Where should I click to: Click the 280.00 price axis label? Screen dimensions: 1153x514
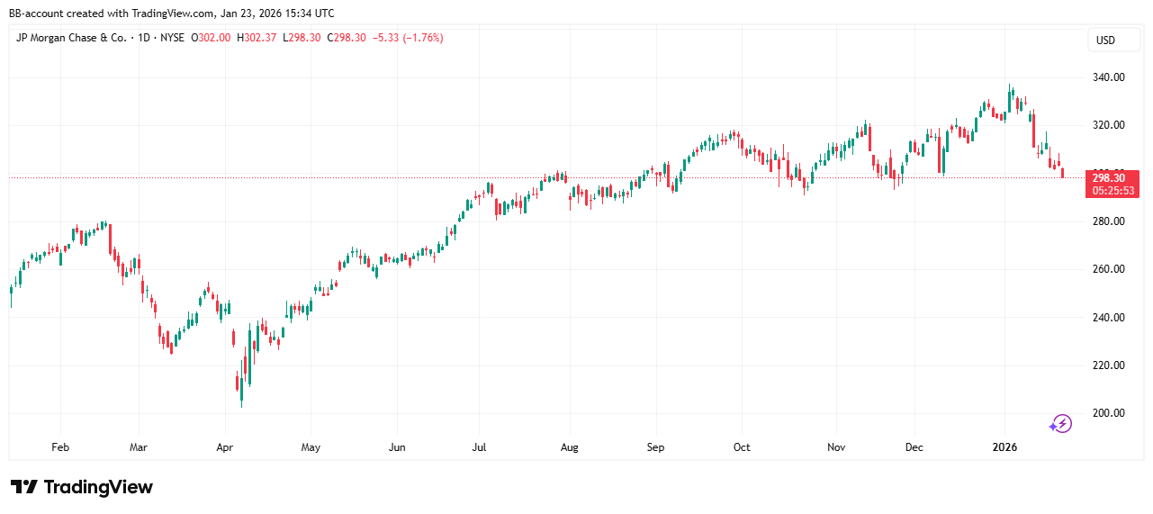pos(1107,221)
